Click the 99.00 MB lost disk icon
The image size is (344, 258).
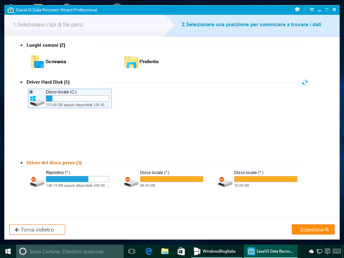click(x=131, y=182)
